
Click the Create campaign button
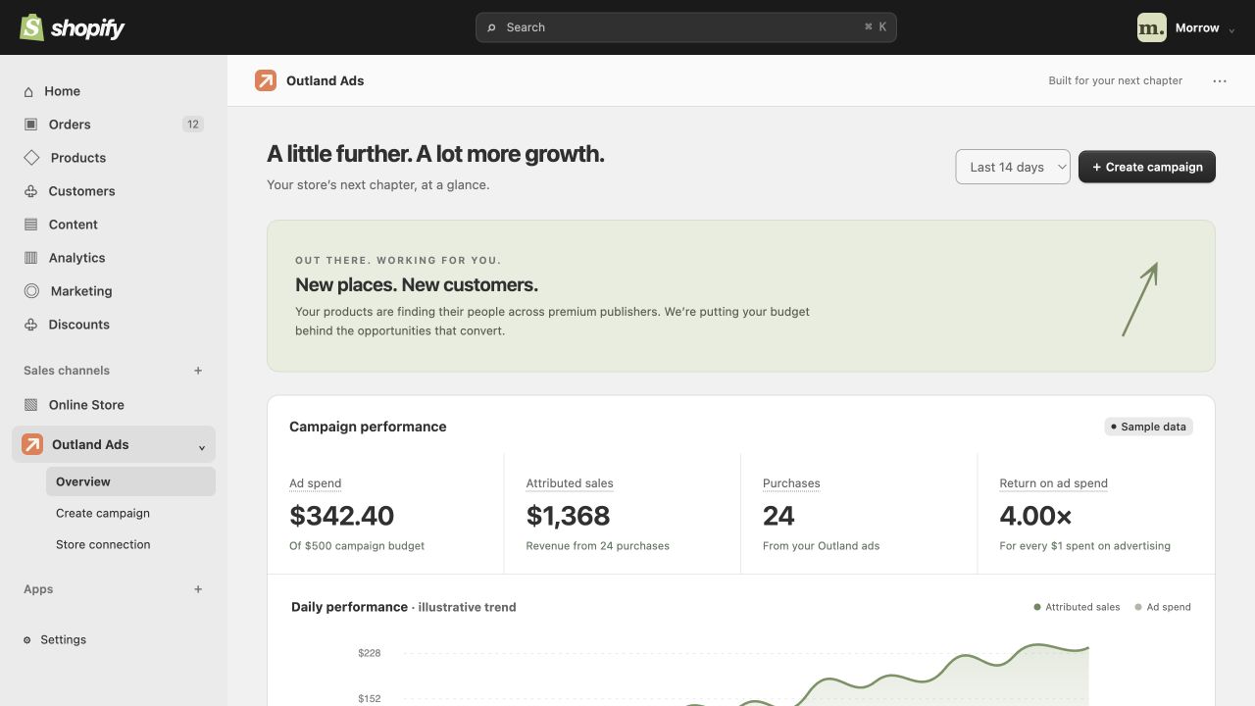pyautogui.click(x=1147, y=167)
